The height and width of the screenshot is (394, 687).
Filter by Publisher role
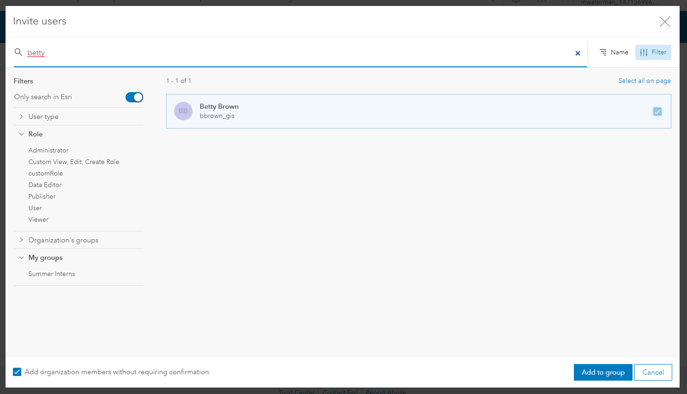(x=42, y=196)
